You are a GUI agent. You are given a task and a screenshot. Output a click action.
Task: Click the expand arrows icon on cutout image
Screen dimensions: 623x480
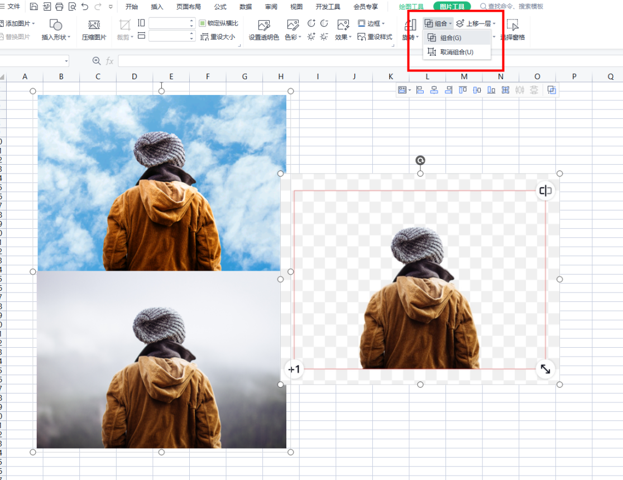click(x=545, y=369)
